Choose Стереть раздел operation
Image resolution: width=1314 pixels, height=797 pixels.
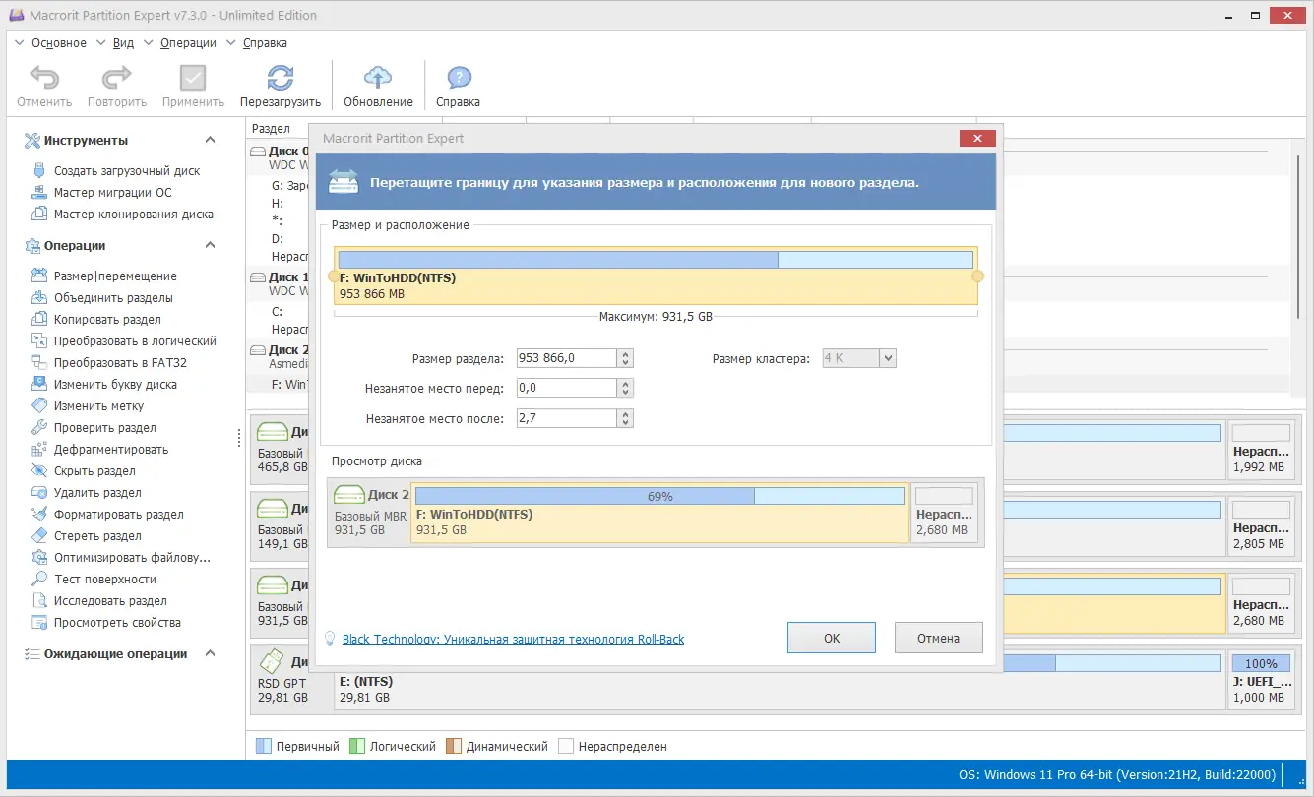point(97,536)
